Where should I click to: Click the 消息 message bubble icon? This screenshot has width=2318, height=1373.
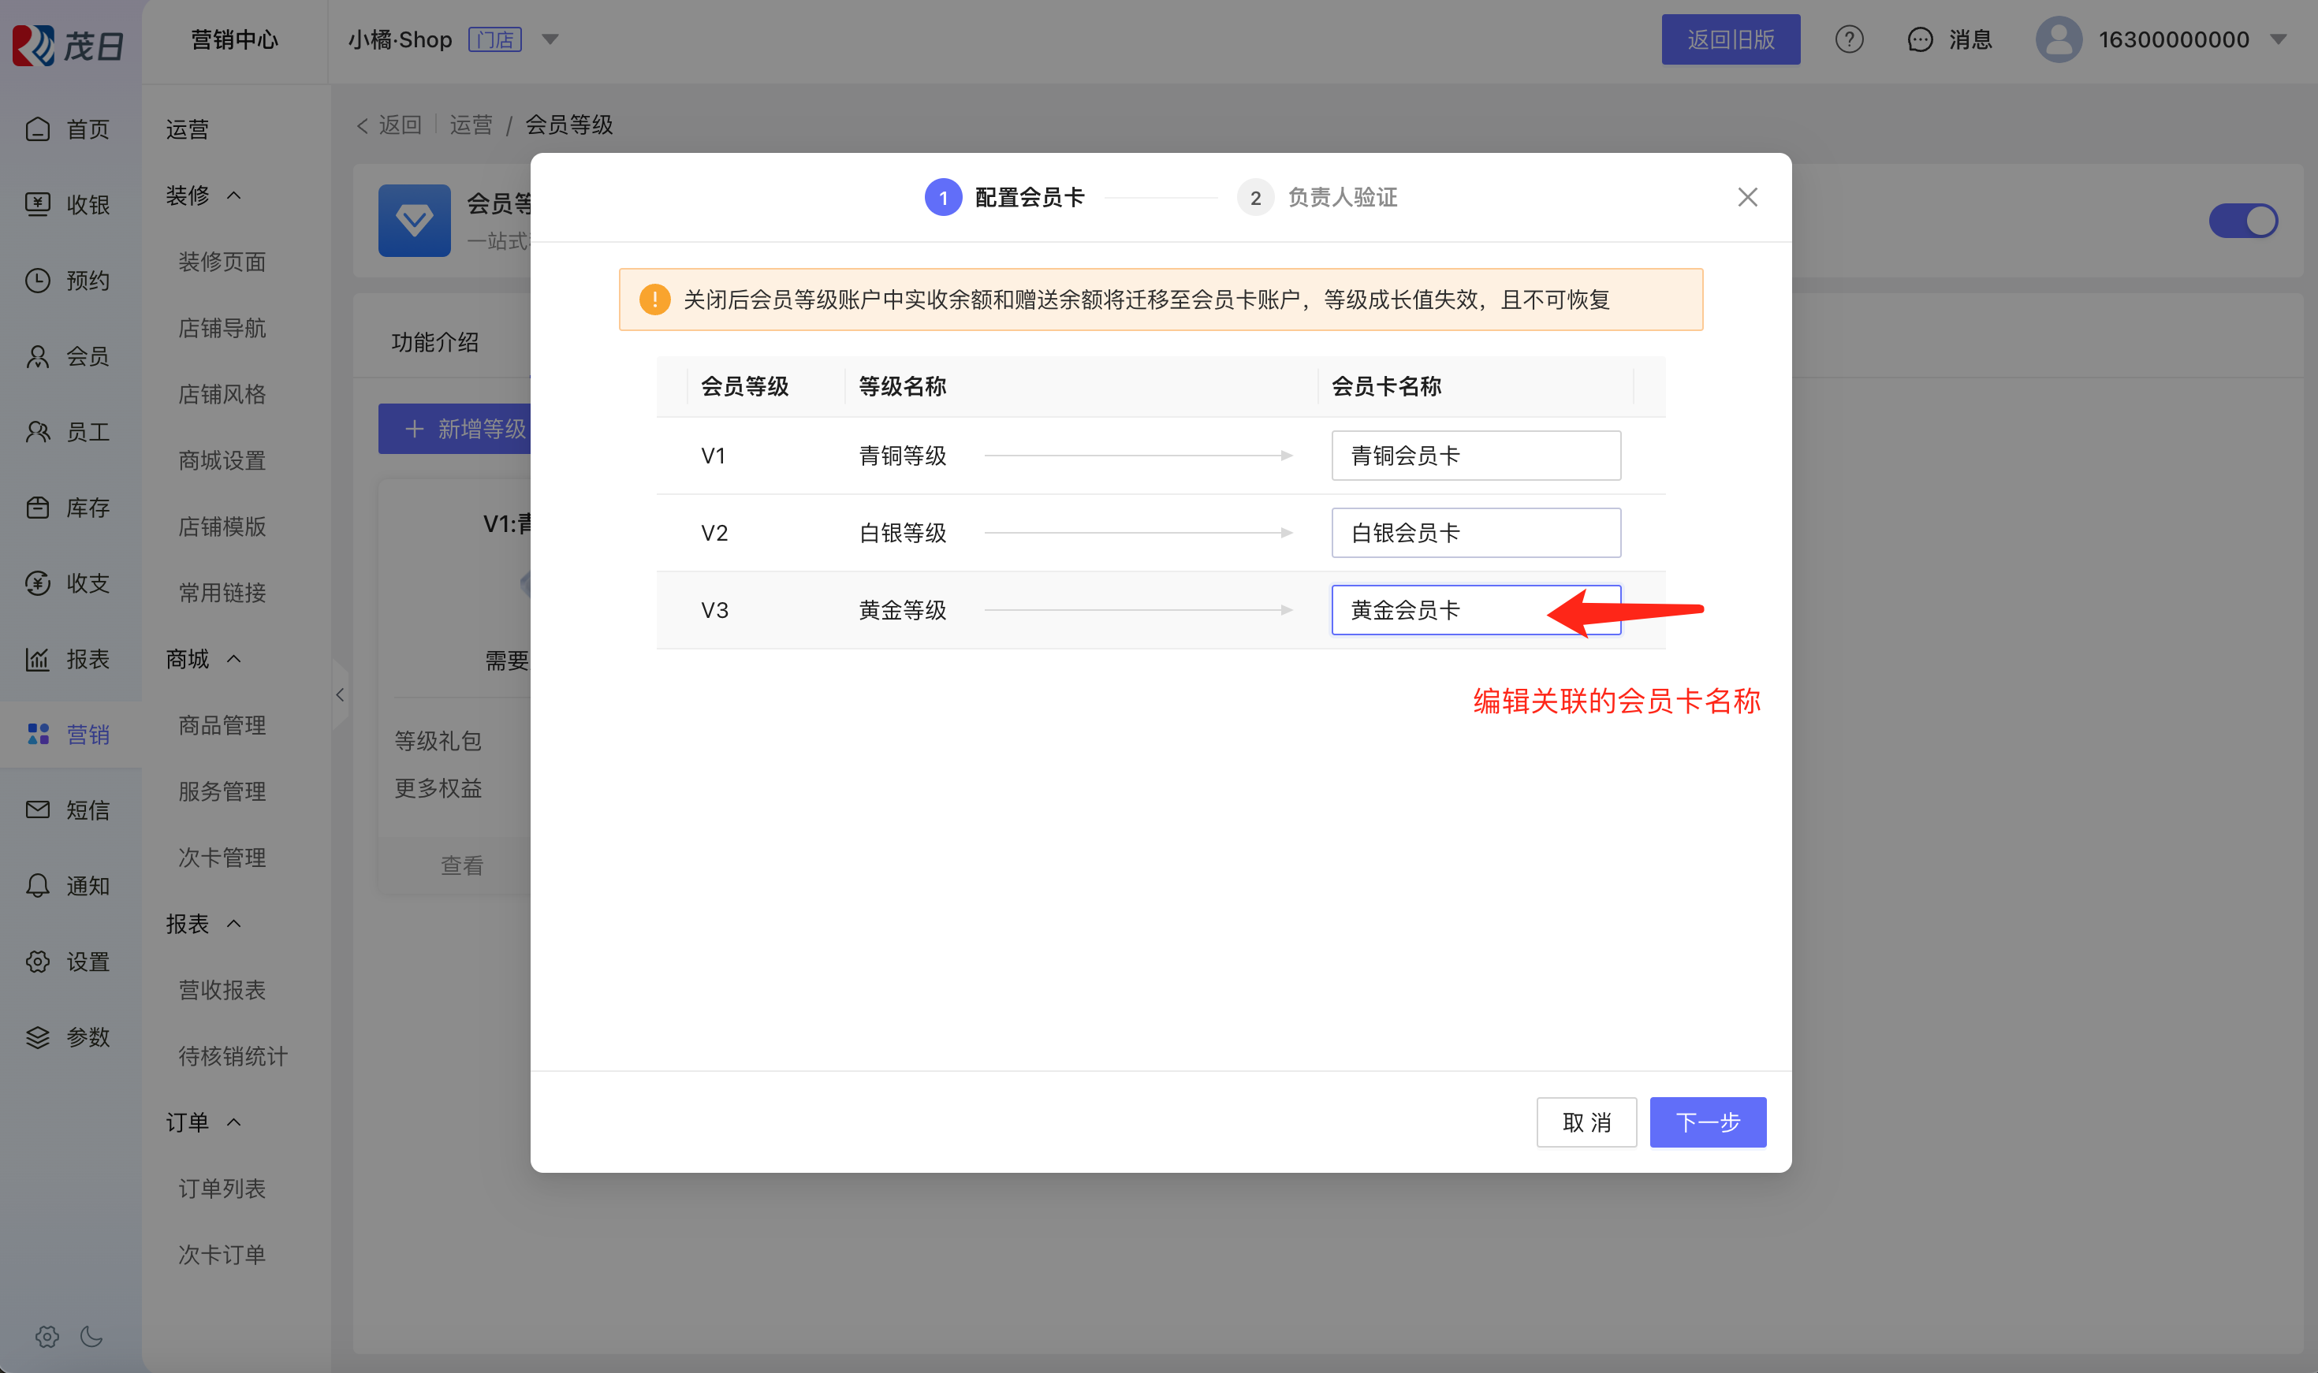1920,39
